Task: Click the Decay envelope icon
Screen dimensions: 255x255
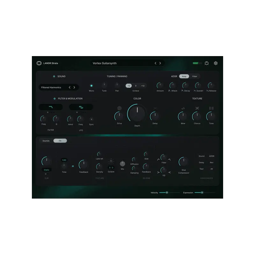Action: (x=182, y=91)
